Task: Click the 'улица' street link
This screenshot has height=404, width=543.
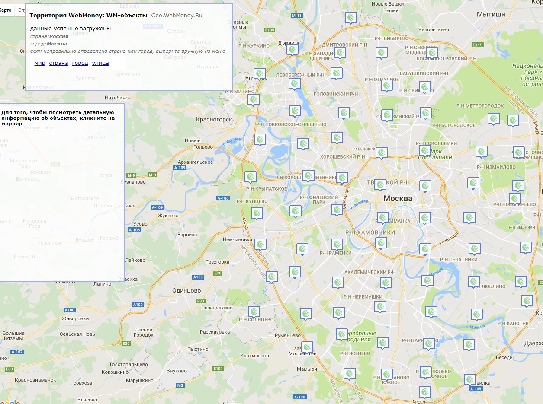Action: pos(100,63)
